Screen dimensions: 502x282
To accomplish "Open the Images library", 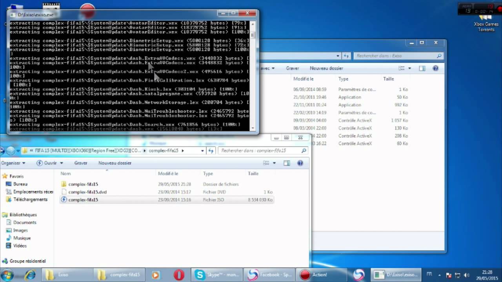I will pos(20,230).
